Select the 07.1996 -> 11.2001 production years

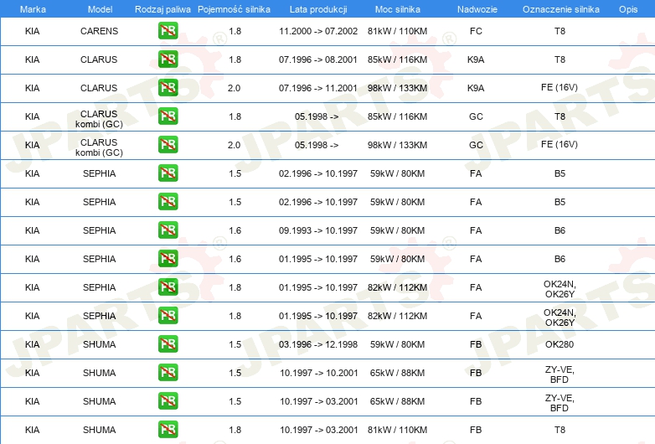tap(318, 88)
